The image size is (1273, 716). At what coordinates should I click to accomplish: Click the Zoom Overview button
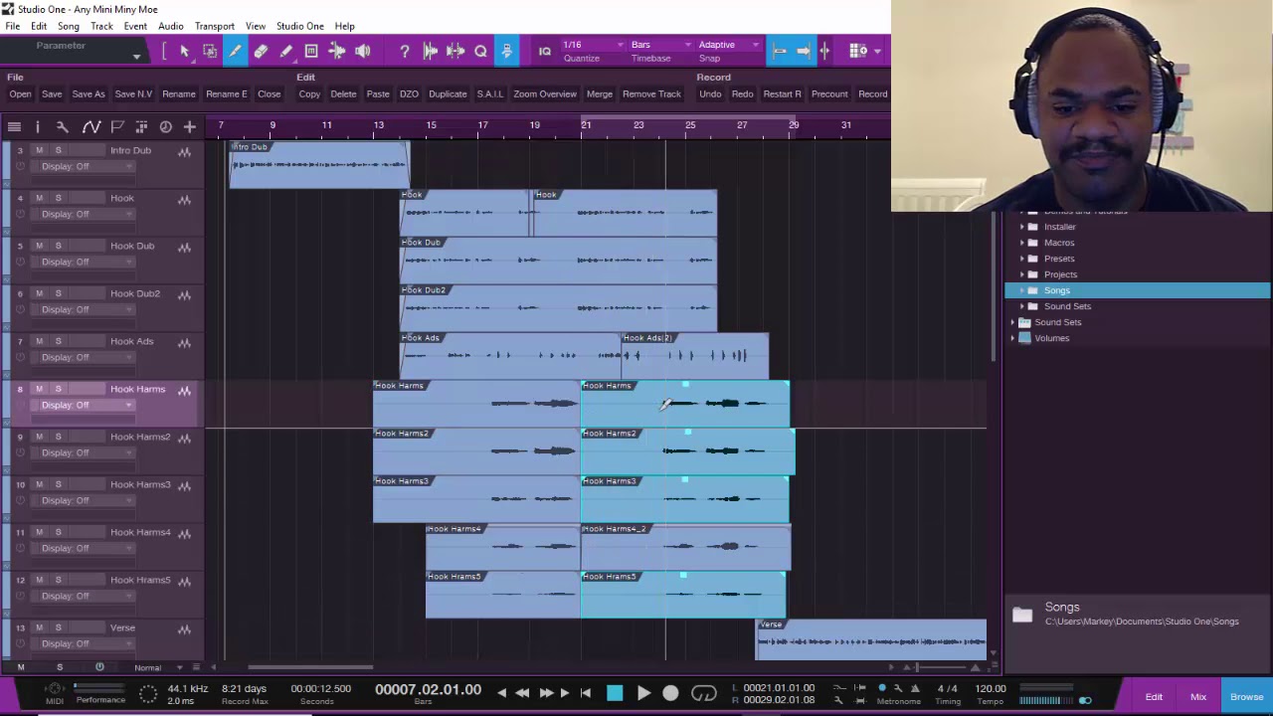pyautogui.click(x=545, y=93)
